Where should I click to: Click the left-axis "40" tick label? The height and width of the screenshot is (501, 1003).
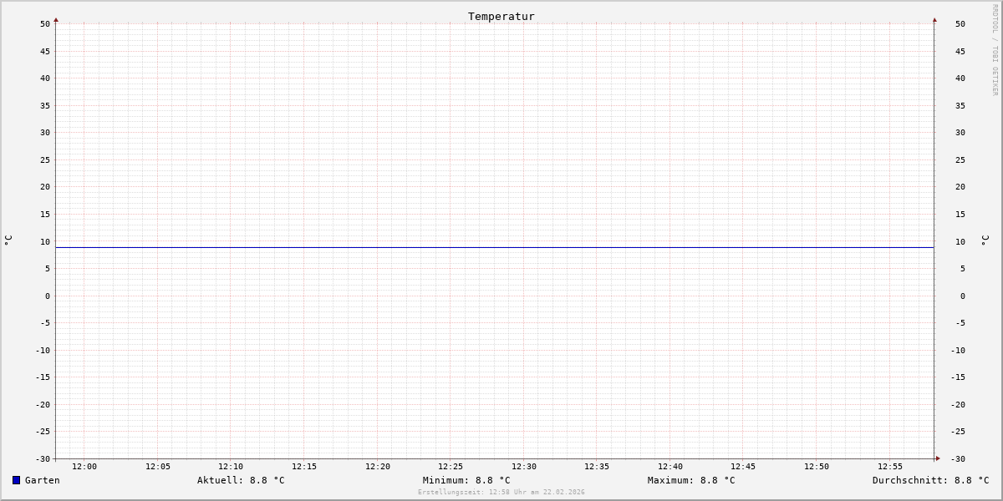click(x=45, y=78)
